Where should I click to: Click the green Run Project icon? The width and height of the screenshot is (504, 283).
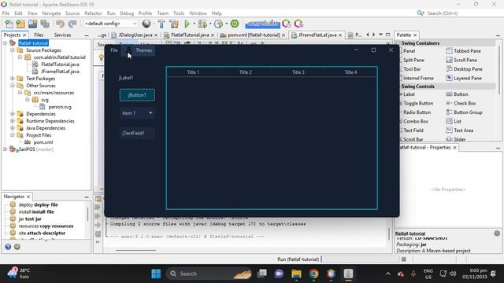[187, 24]
